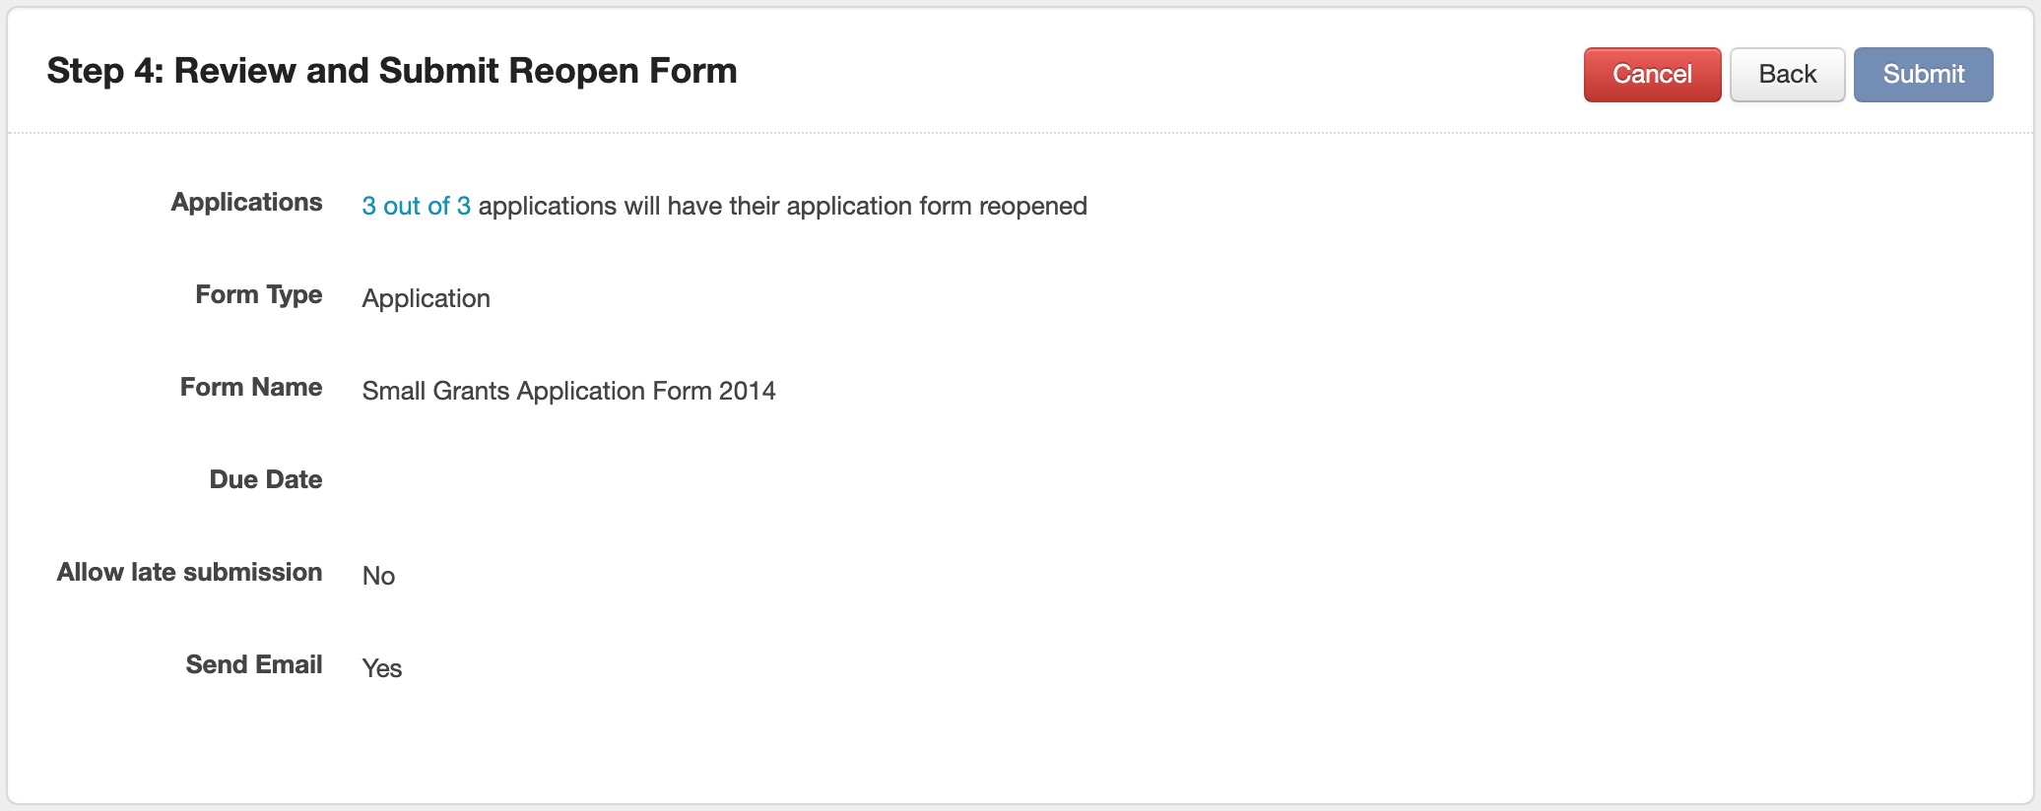Submit the reopen form
Viewport: 2041px width, 811px height.
coord(1923,75)
